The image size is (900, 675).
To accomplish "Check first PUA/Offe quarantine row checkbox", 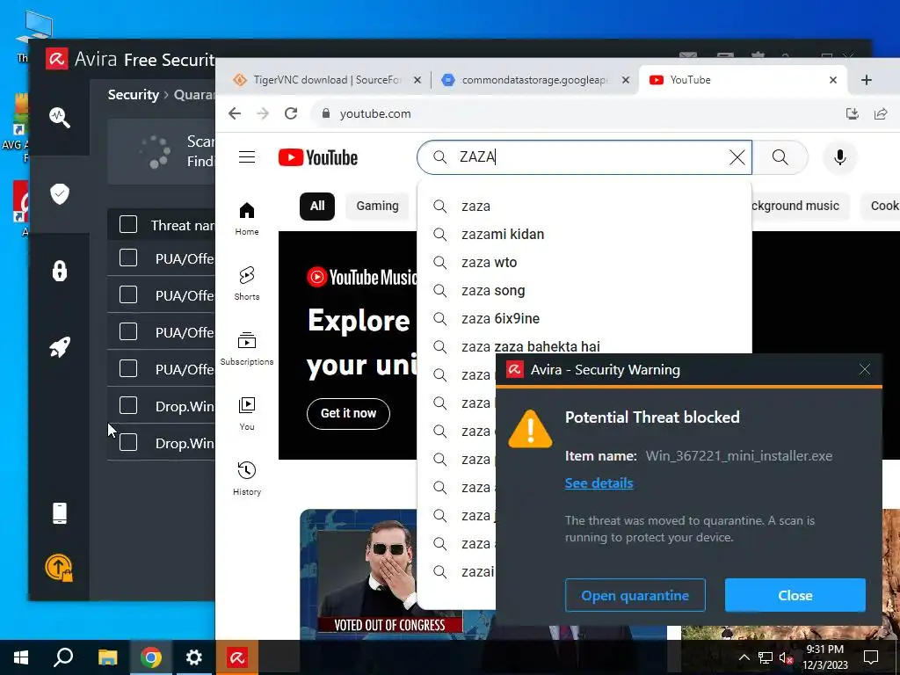I will click(x=128, y=258).
